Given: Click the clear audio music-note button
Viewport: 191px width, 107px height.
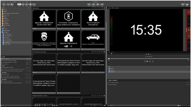Looking at the screenshot, I should [x=189, y=12].
